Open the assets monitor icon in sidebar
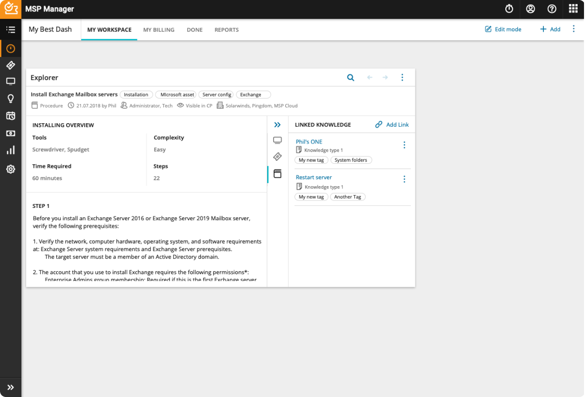Image resolution: width=585 pixels, height=397 pixels. [x=10, y=81]
